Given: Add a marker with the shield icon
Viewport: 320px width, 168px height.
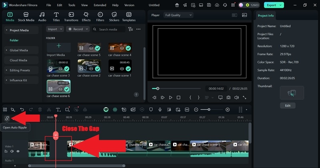Looking at the screenshot, I should 151,110.
